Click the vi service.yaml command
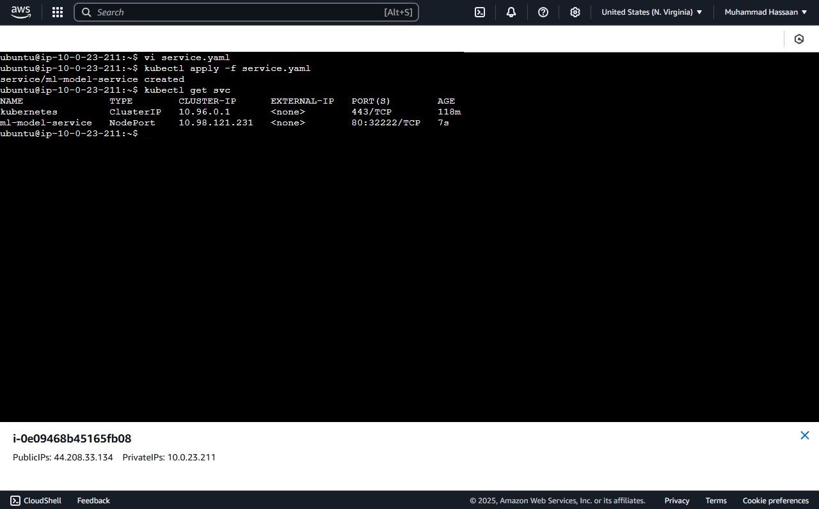 [x=187, y=58]
